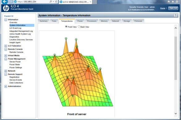Click the address bar search icon

click(x=50, y=2)
